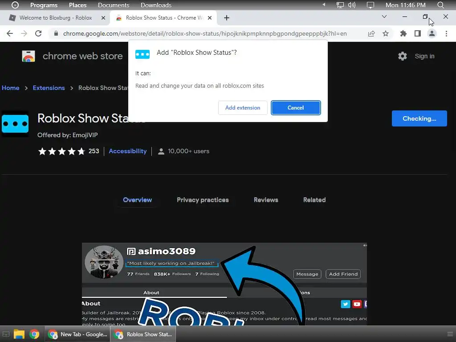This screenshot has height=342, width=456.
Task: Bookmark this page with star icon
Action: (x=386, y=33)
